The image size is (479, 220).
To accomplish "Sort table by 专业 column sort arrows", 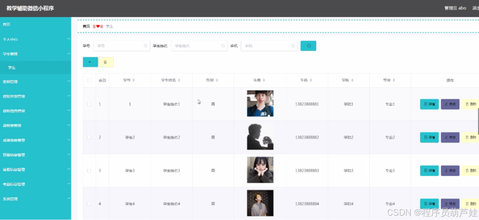I will click(x=394, y=80).
